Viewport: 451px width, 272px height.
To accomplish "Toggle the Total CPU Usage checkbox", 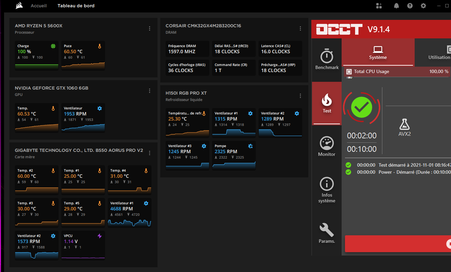I will pyautogui.click(x=349, y=72).
